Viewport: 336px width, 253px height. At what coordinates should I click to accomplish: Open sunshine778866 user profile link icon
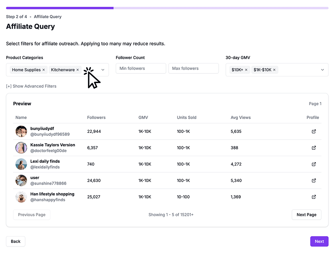[314, 181]
